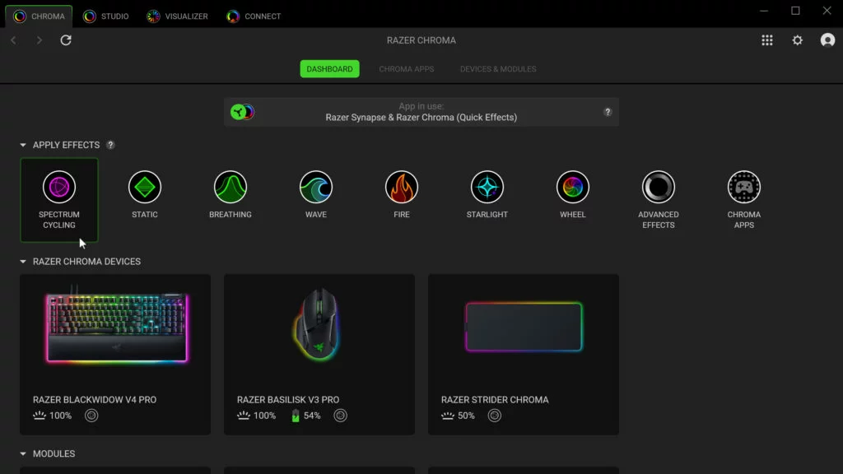Close the Razer Chroma window
The width and height of the screenshot is (843, 474).
(x=827, y=11)
